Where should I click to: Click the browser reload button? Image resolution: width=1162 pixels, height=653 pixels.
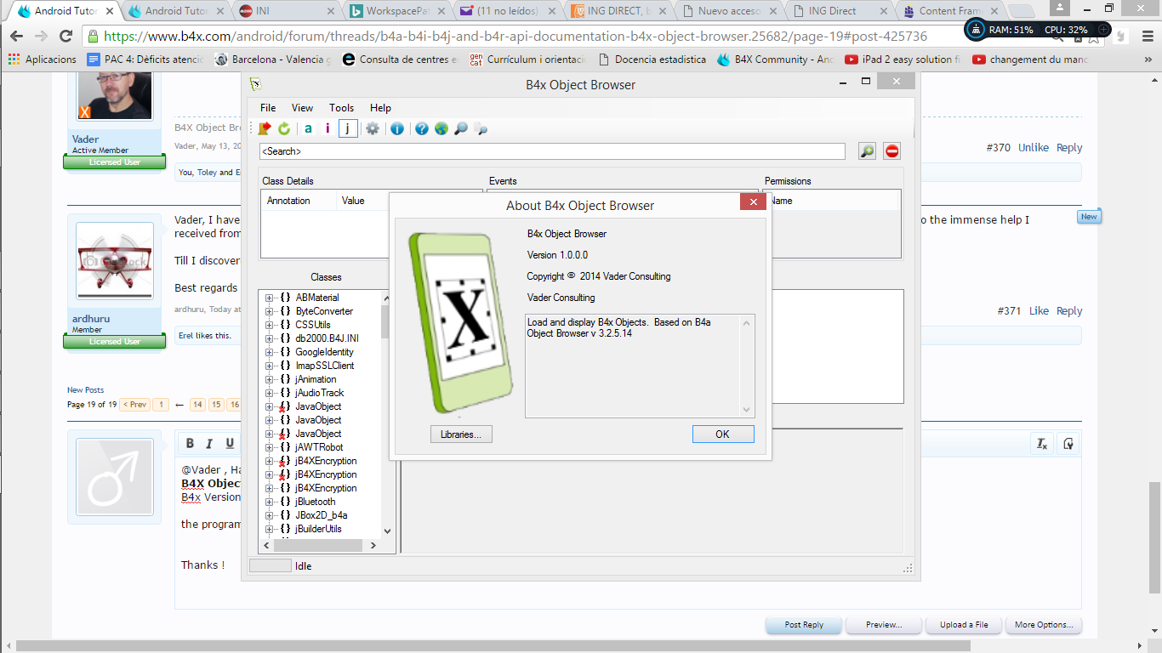(66, 37)
